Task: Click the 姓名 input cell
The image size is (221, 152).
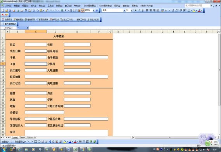Action: (x=36, y=45)
